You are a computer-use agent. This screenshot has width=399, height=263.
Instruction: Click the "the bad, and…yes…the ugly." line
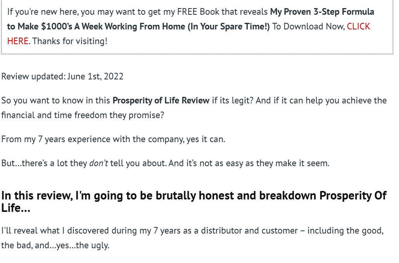pyautogui.click(x=55, y=246)
